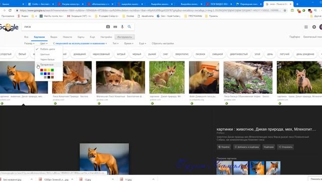Screen dimensions: 322x181
Task: Collapse the Цвет filter dropdown
Action: [44, 44]
